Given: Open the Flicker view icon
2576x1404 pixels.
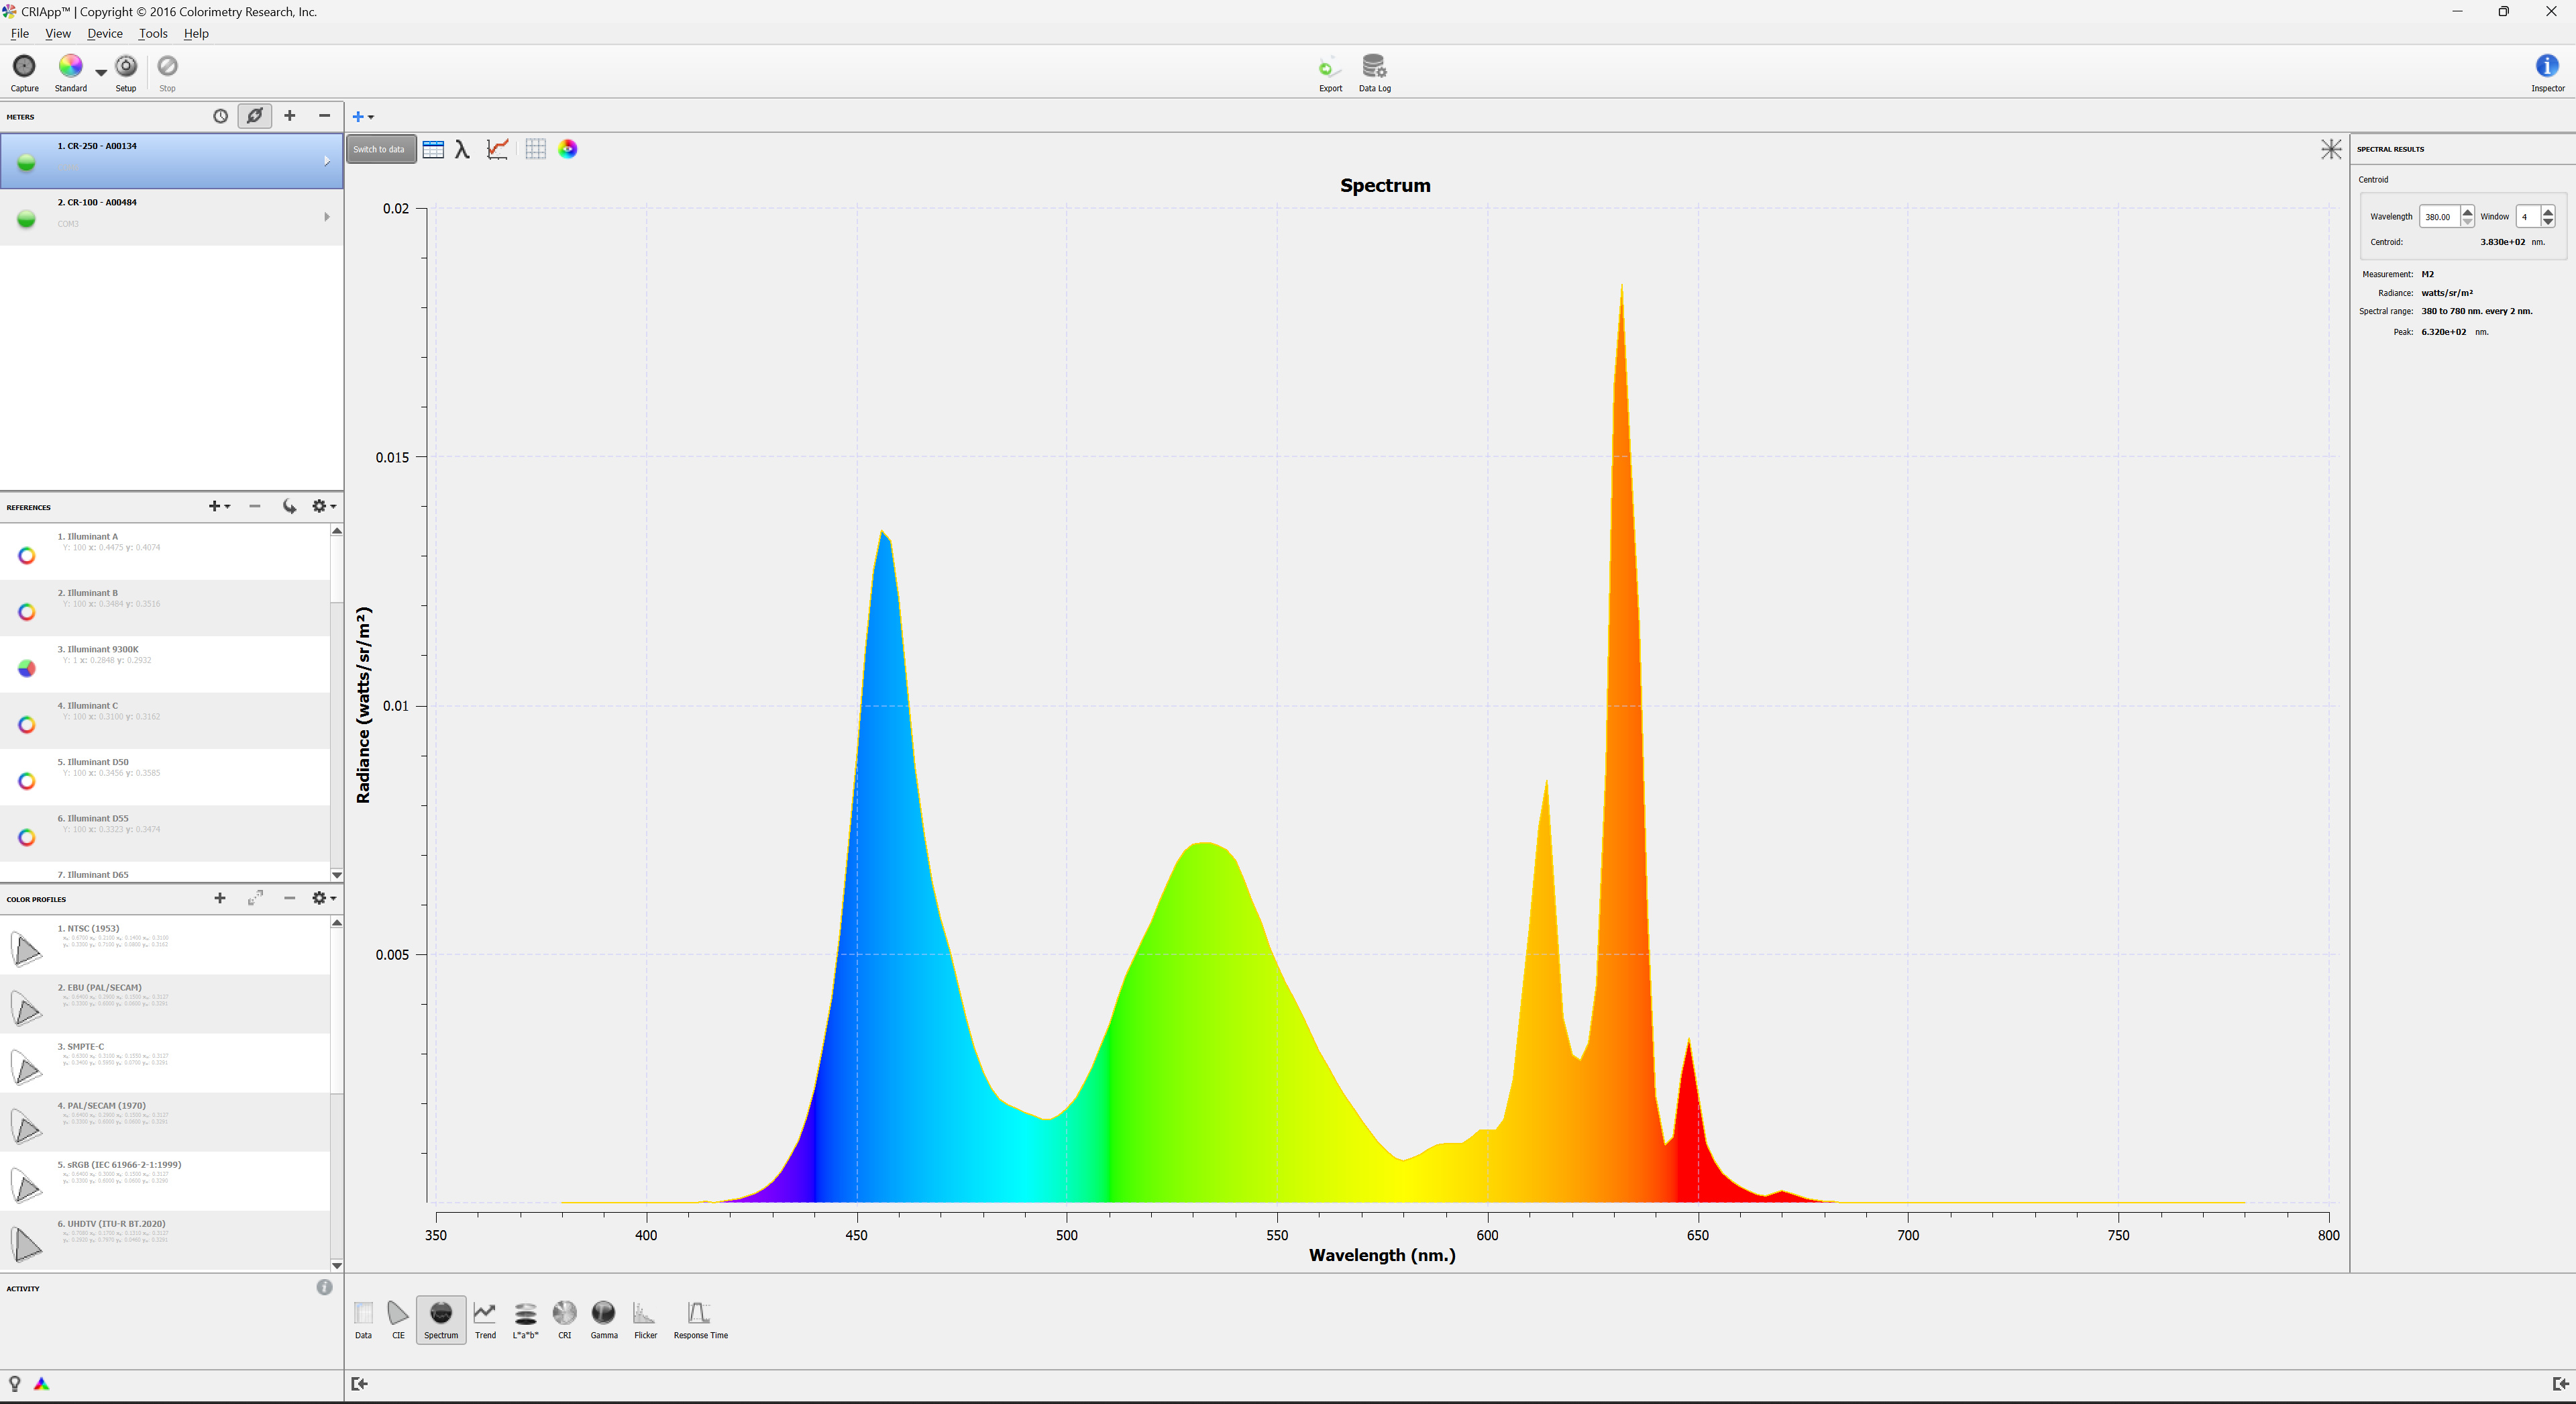Looking at the screenshot, I should (645, 1313).
